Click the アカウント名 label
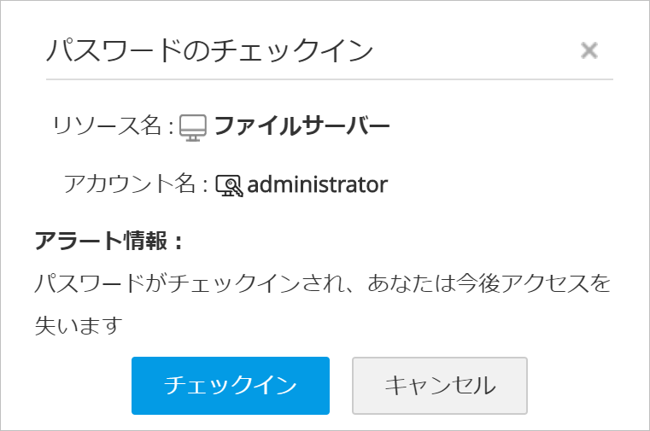 131,184
